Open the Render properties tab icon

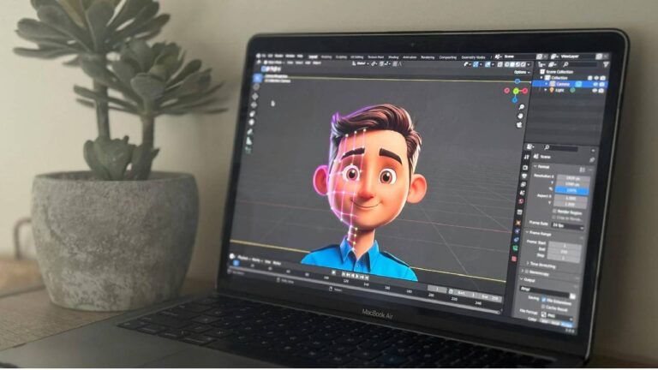[525, 167]
